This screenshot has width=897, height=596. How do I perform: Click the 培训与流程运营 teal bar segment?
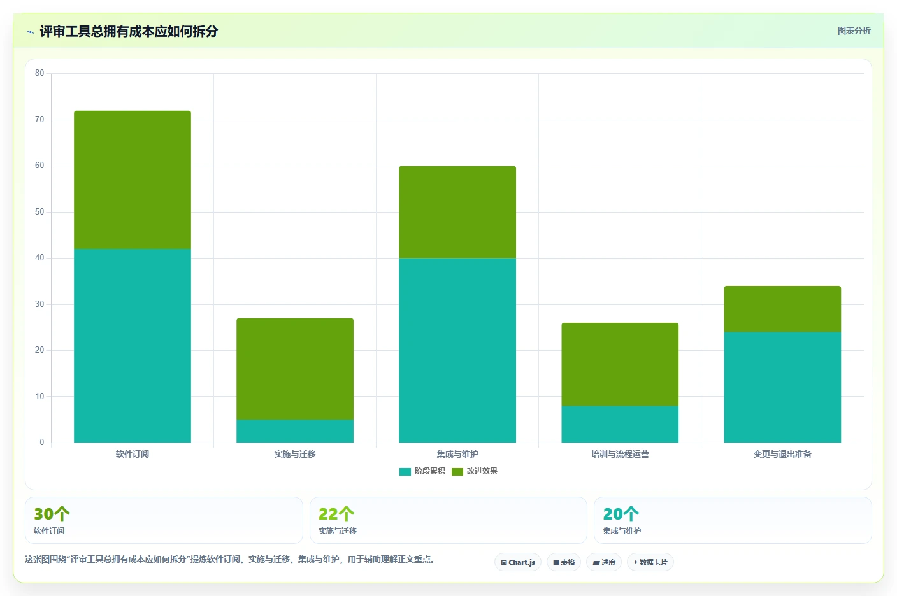point(620,424)
